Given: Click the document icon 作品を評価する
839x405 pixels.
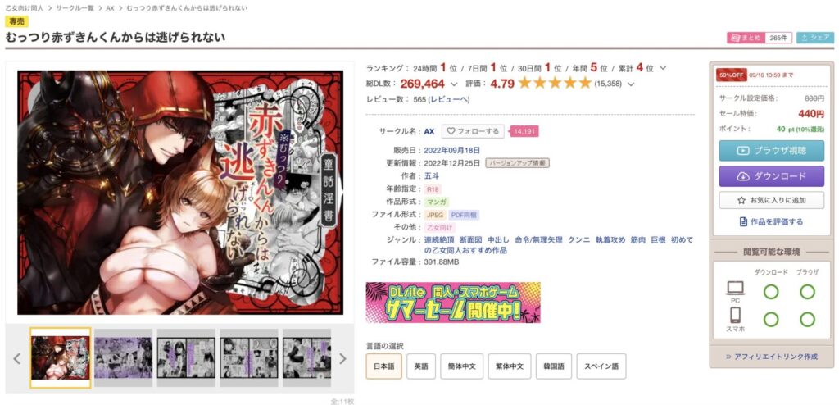Looking at the screenshot, I should pyautogui.click(x=743, y=222).
